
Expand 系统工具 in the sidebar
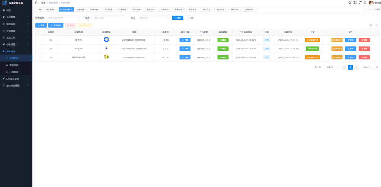(x=16, y=38)
